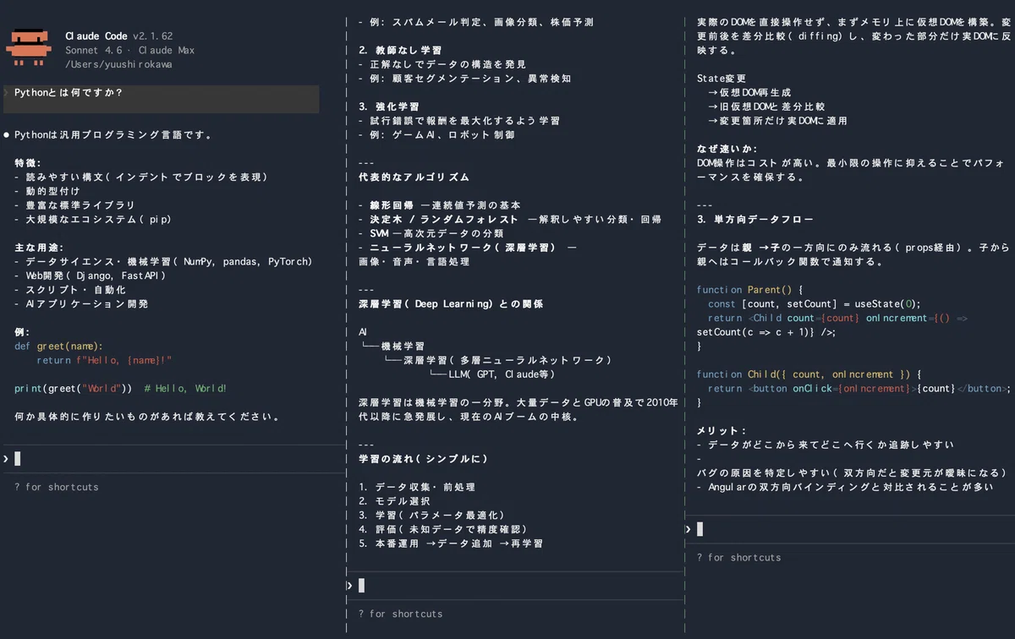Click the 'SVM — 高次元データの分類' line

coord(431,233)
